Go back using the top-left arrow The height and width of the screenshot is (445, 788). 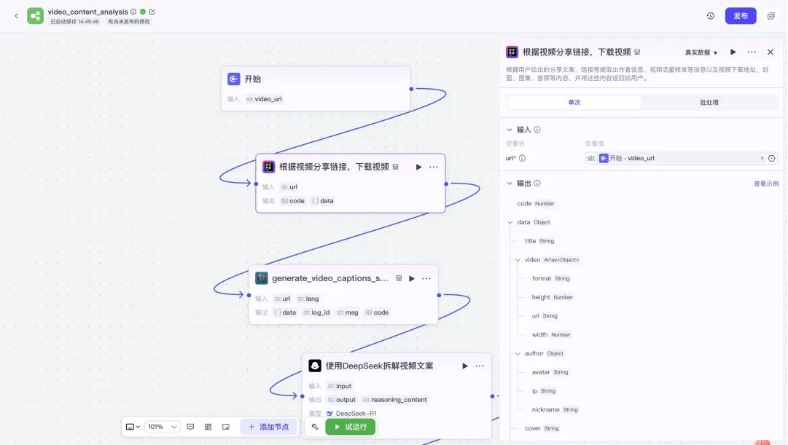16,16
